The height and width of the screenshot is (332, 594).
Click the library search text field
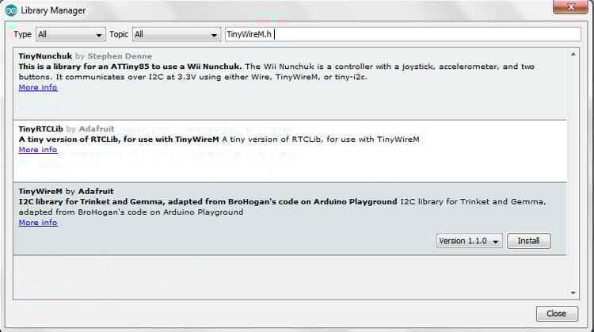click(401, 35)
